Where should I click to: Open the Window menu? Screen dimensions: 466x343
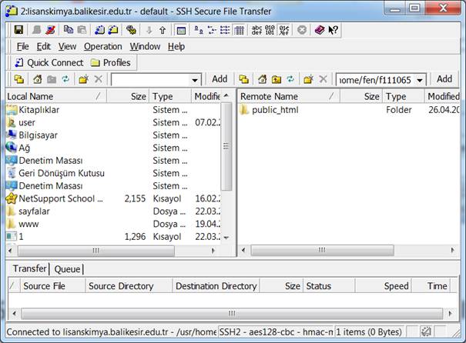click(145, 46)
